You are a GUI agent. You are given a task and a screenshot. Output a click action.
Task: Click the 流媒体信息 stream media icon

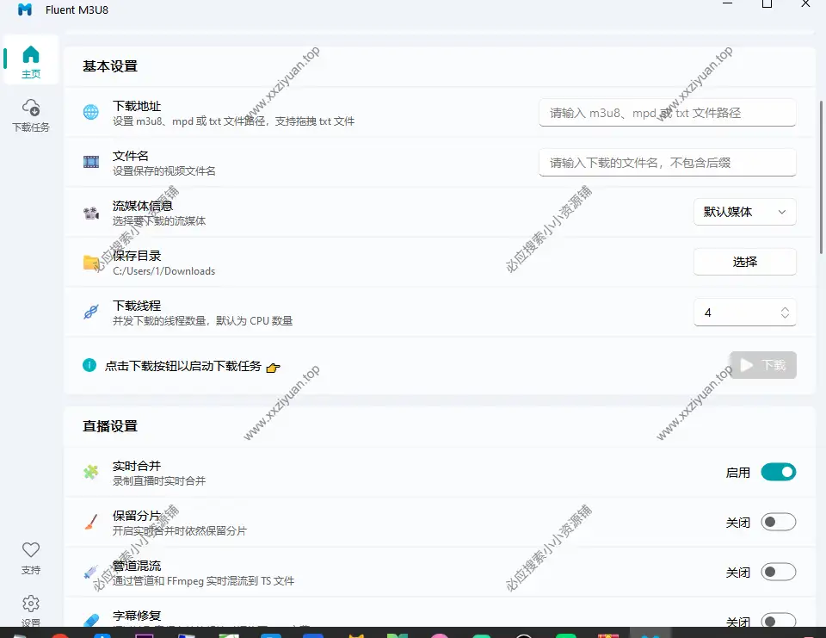point(90,212)
